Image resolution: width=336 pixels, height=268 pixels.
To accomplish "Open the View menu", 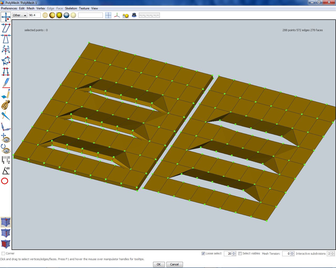I will click(94, 8).
